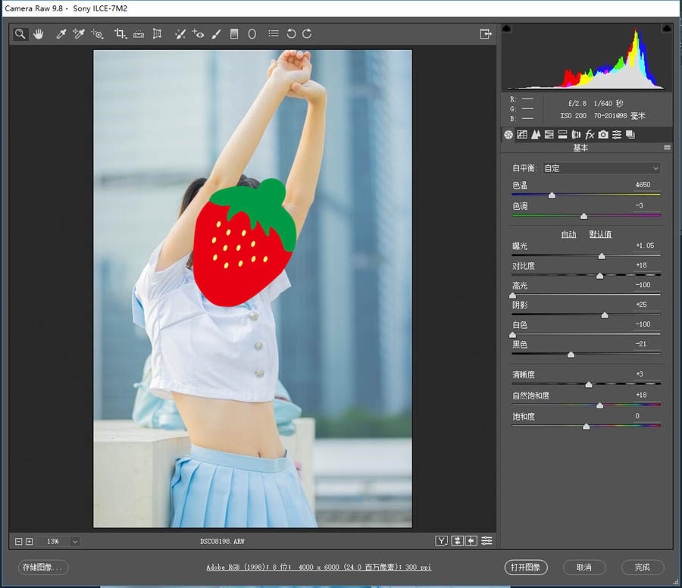Switch to the fx Effects panel tab
Viewport: 682px width, 588px height.
[x=590, y=135]
